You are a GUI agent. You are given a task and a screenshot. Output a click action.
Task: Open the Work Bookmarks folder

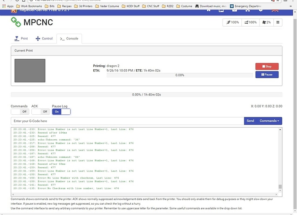(x=29, y=6)
